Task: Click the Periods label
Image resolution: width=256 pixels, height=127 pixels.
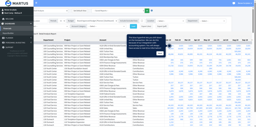Action: (x=53, y=21)
